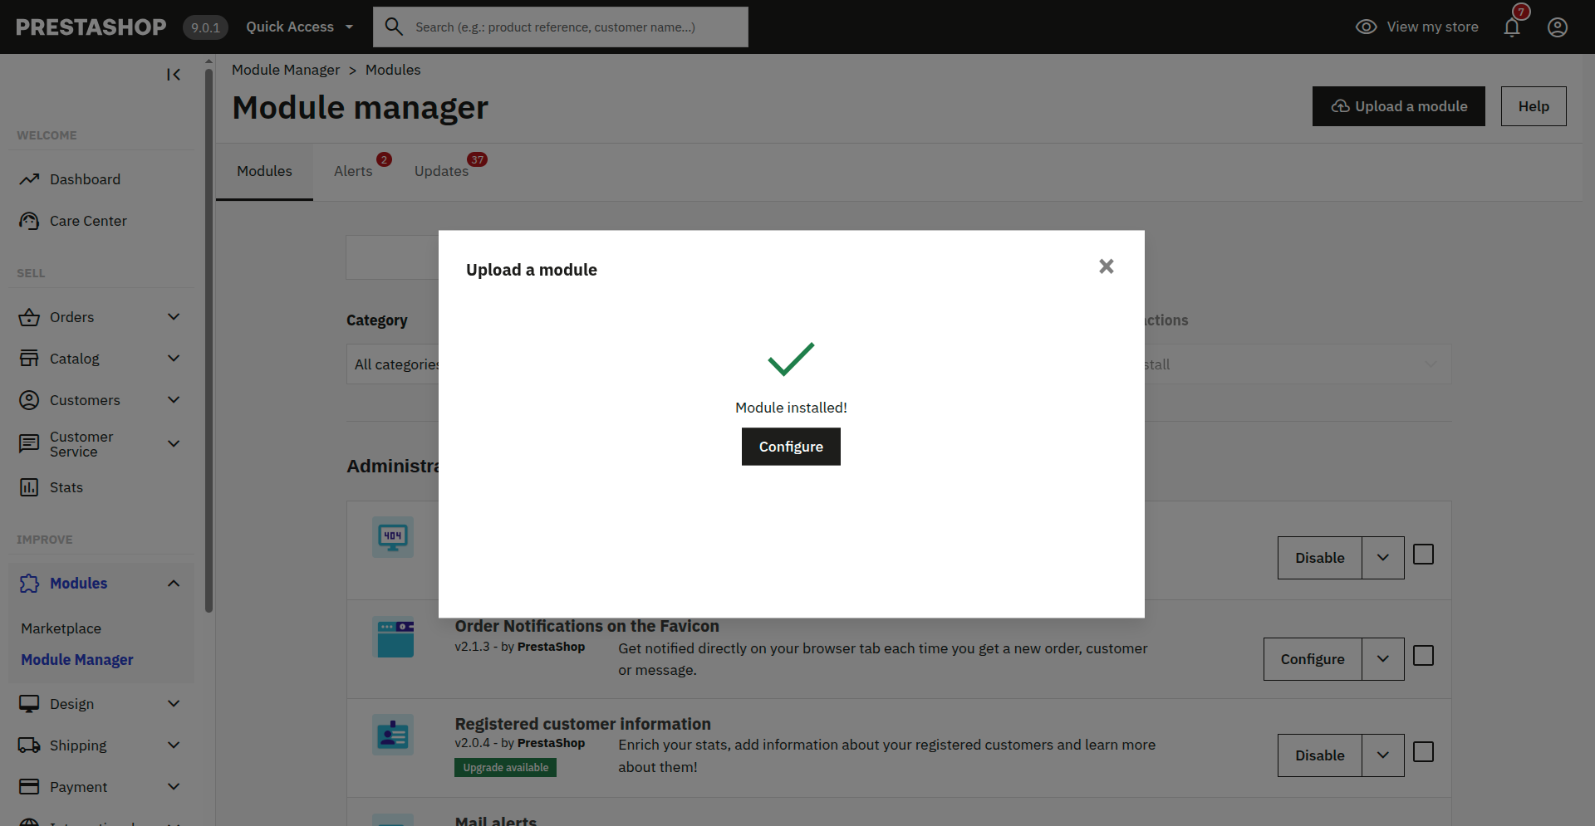Click the Customers person icon

[x=29, y=400]
